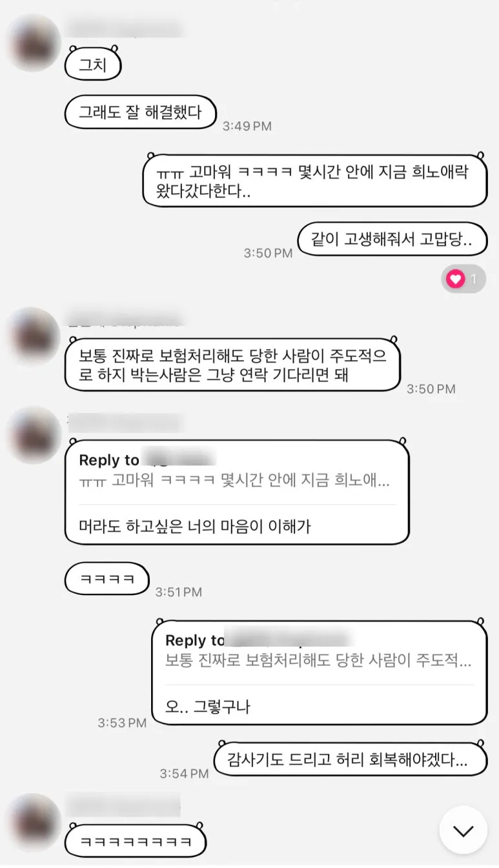Tap the 머라도 하고싶은 너의 마음이 이해가 text
The height and width of the screenshot is (868, 499).
click(x=195, y=527)
